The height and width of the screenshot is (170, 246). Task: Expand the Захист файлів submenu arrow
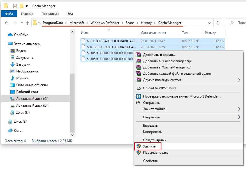[239, 109]
